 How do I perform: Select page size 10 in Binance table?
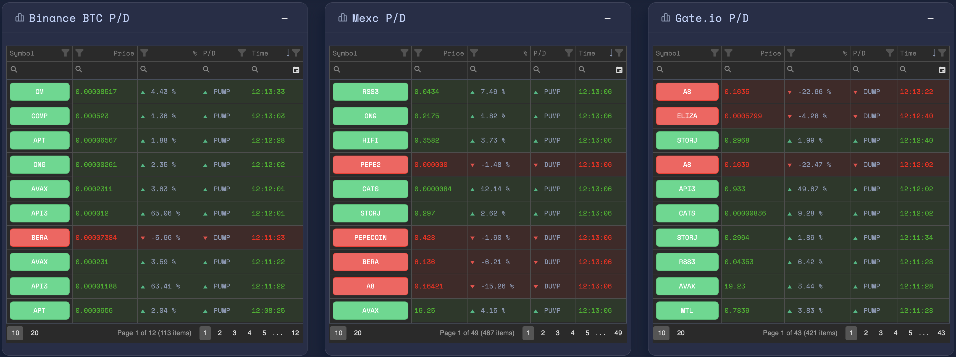15,333
